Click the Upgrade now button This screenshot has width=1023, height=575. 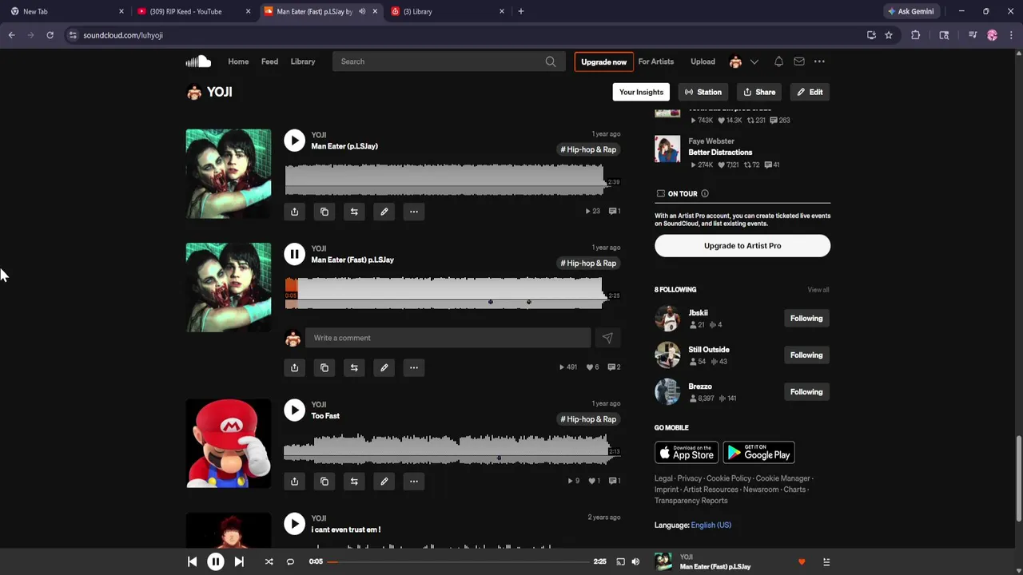603,61
